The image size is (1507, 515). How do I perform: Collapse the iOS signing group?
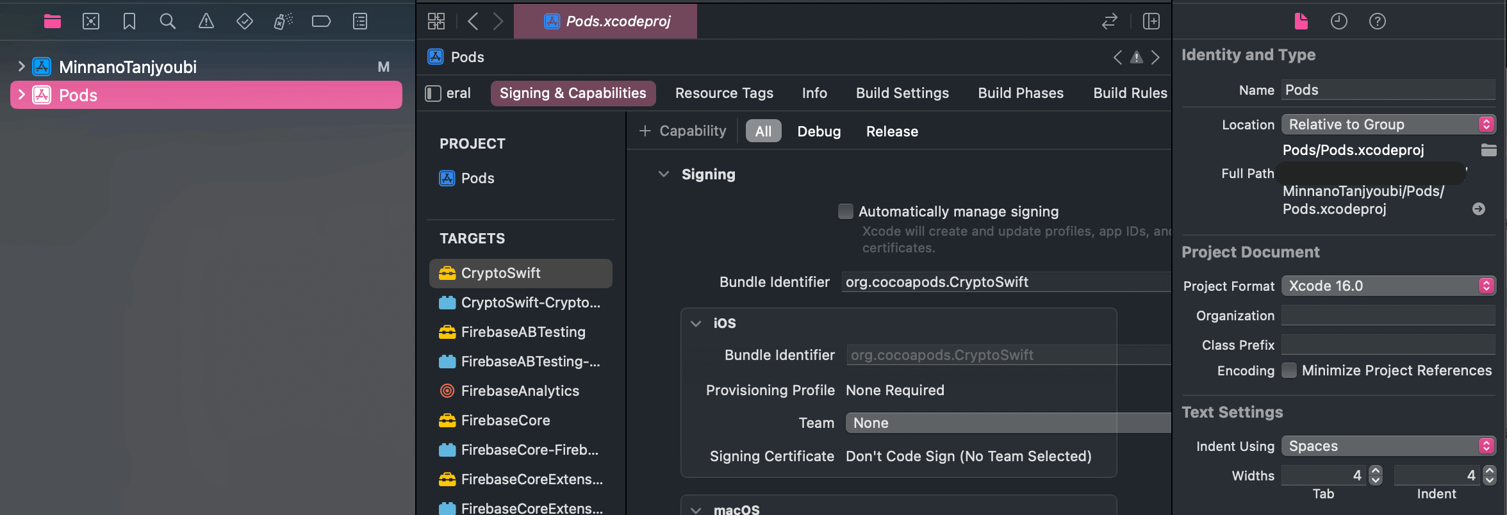tap(696, 323)
